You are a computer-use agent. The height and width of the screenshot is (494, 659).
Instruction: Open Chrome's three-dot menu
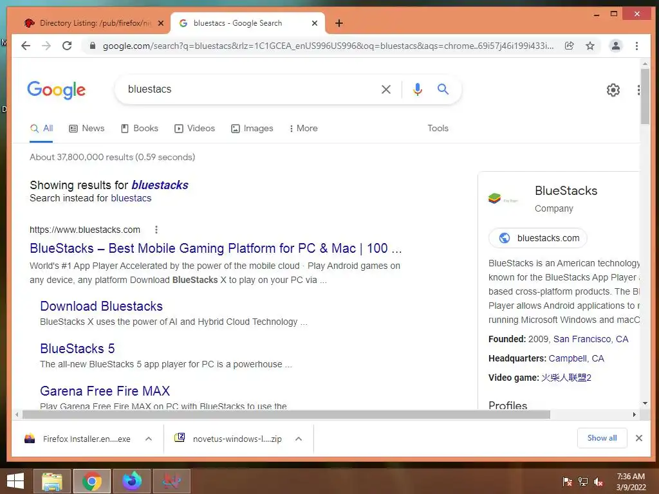coord(636,46)
